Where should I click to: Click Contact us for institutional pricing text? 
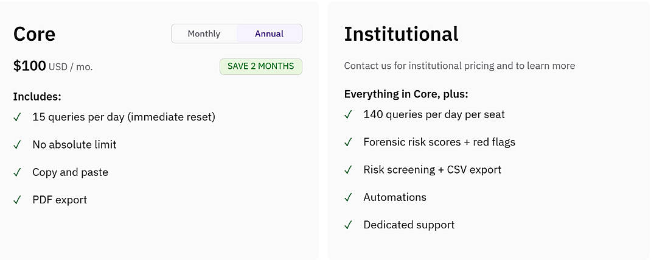(x=459, y=66)
